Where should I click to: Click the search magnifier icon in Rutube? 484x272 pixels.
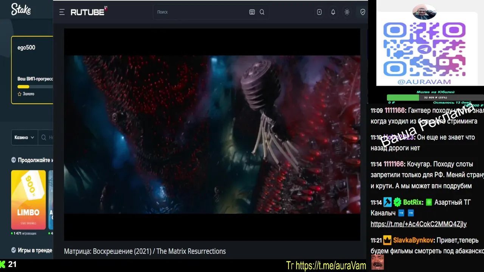pyautogui.click(x=262, y=12)
